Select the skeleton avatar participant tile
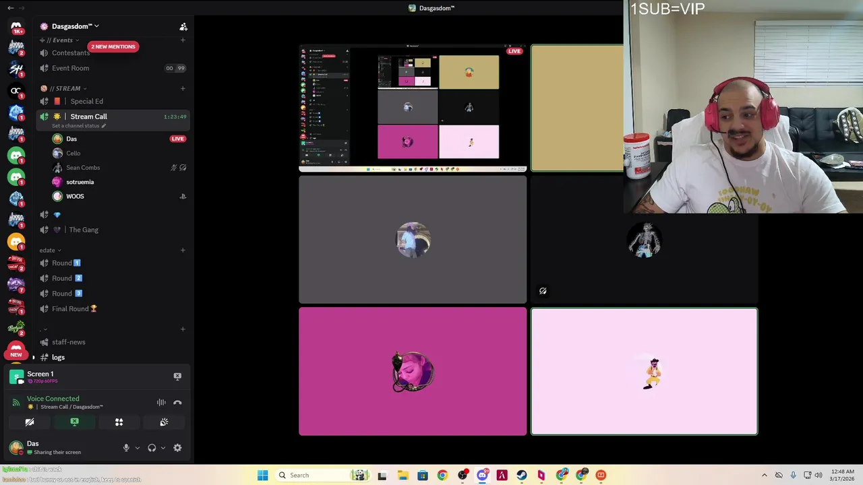This screenshot has height=485, width=863. [x=644, y=240]
